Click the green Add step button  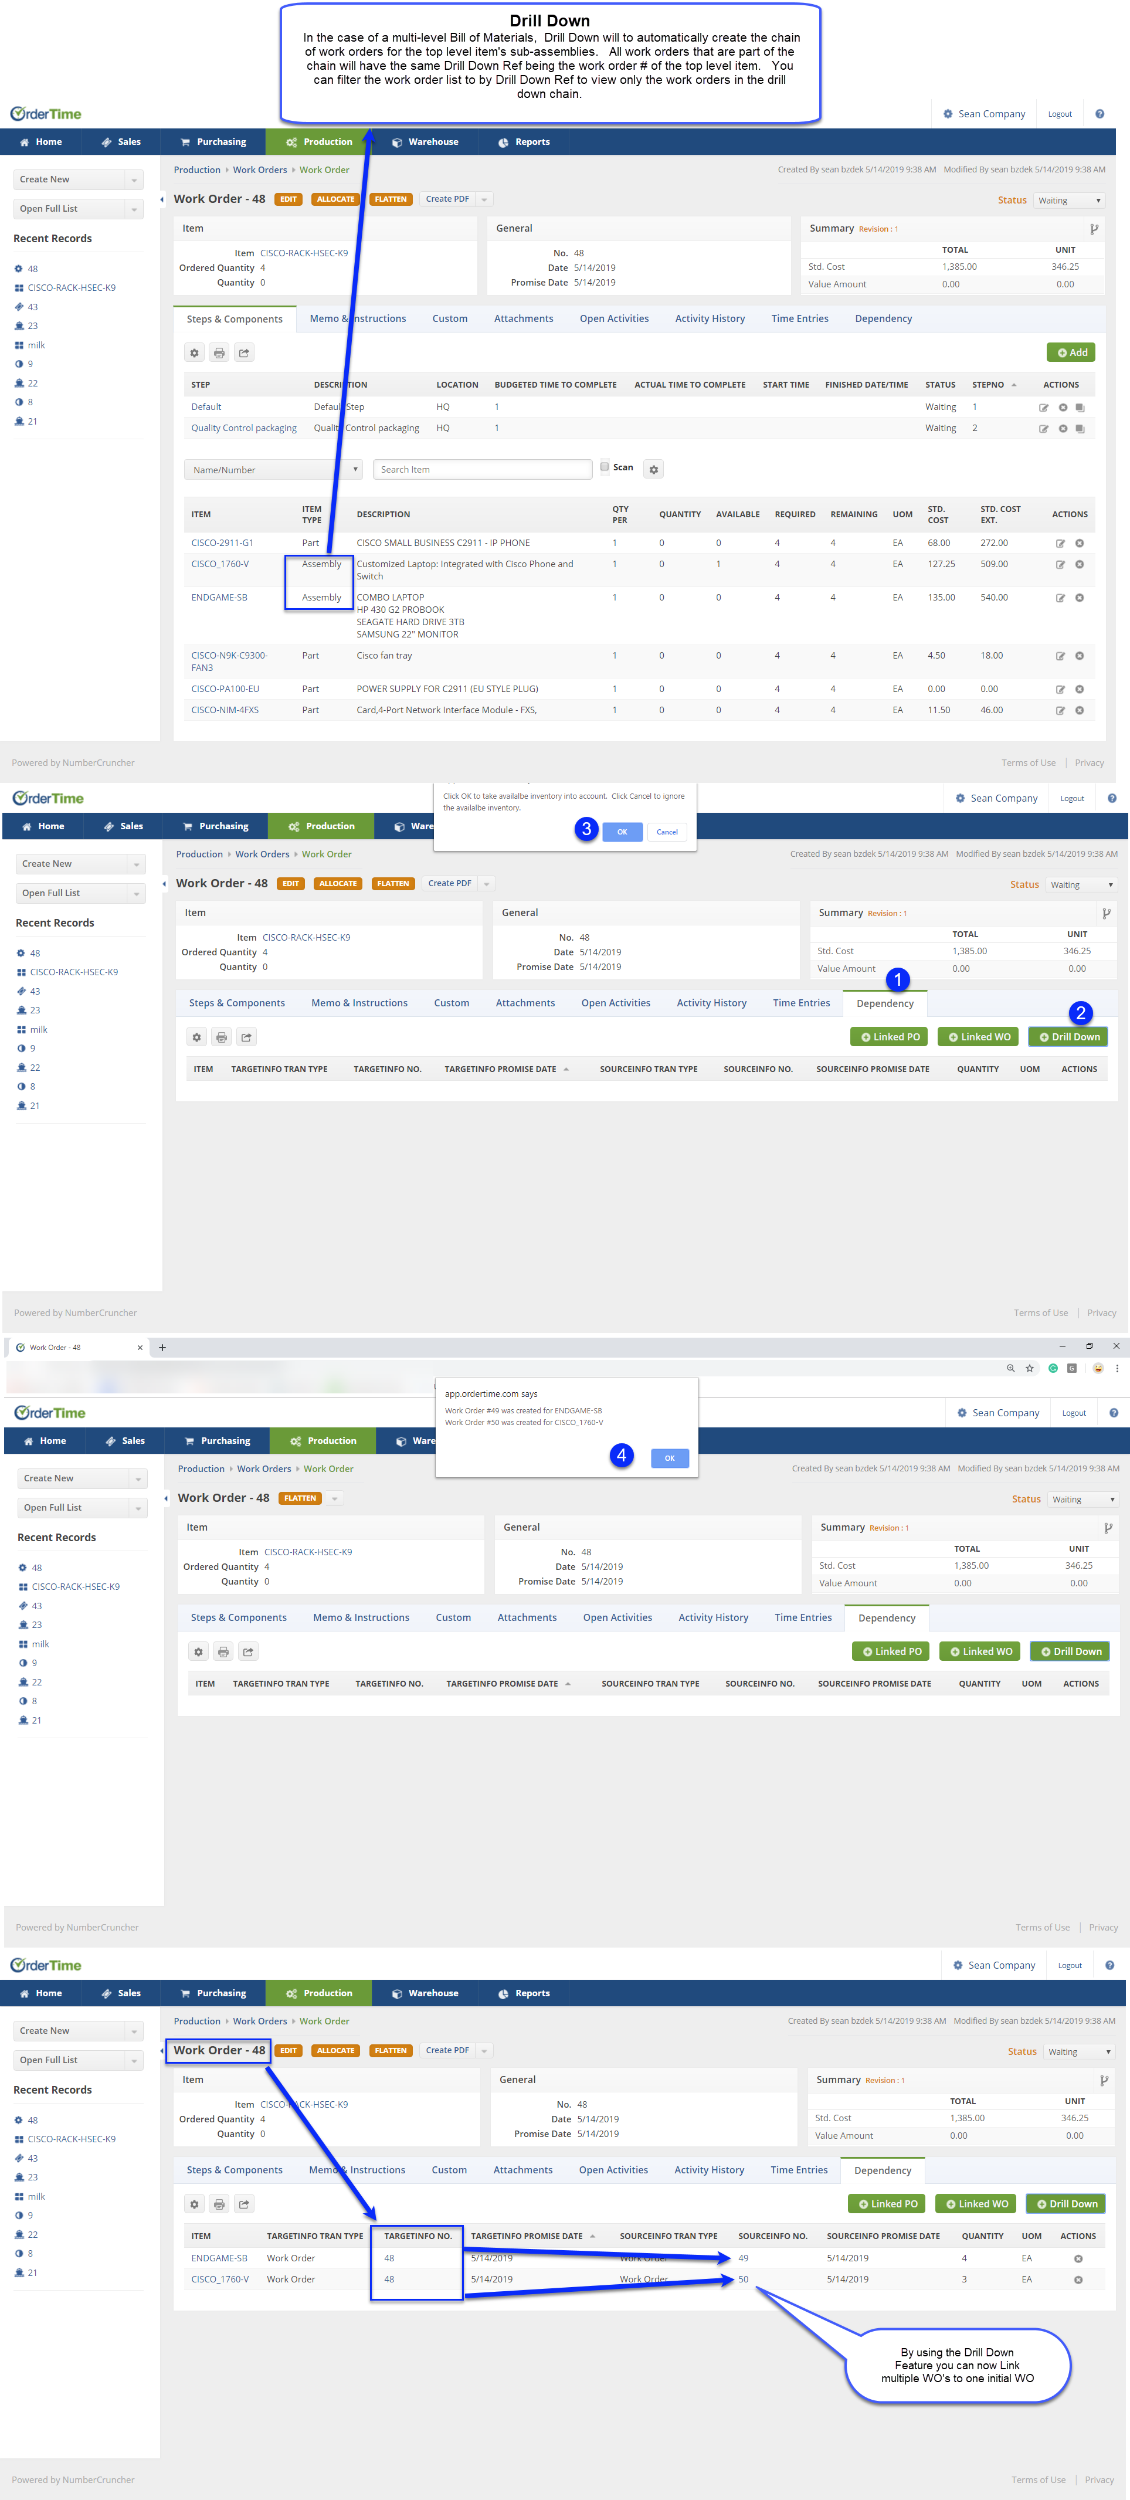1071,352
